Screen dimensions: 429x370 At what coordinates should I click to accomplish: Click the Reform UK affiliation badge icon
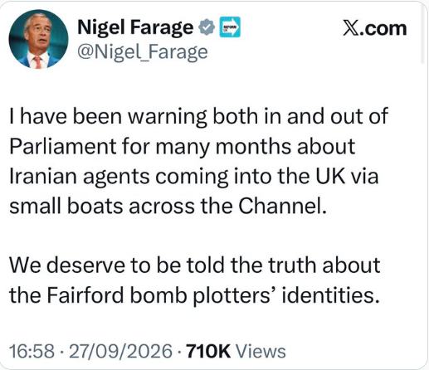point(230,27)
